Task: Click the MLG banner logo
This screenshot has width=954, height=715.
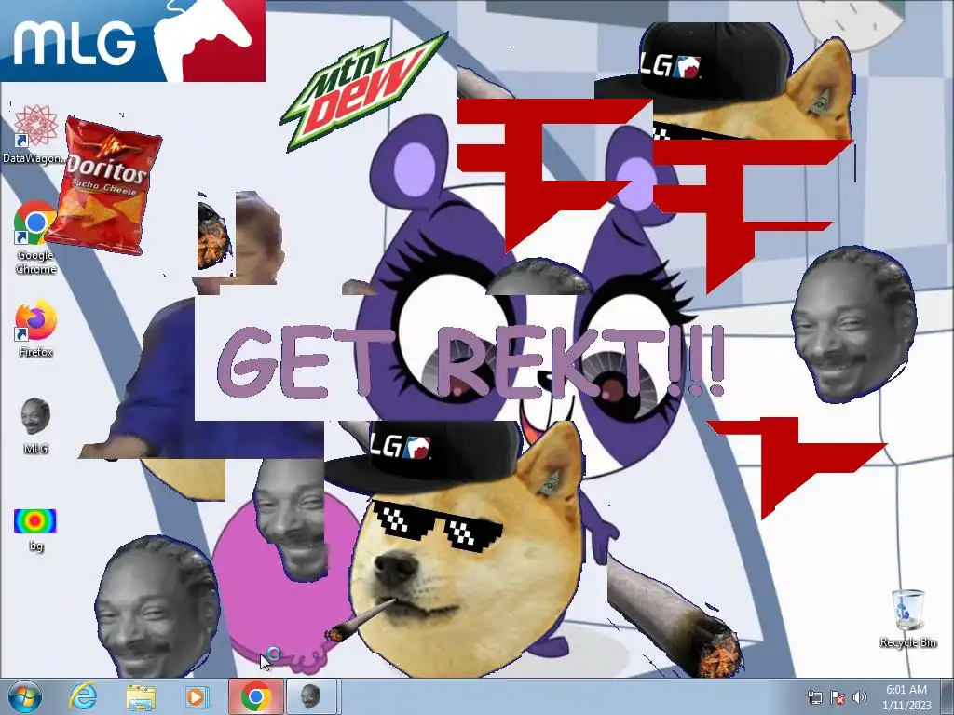Action: tap(132, 40)
